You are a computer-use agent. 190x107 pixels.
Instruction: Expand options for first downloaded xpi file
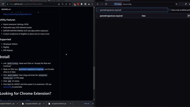pos(17,104)
